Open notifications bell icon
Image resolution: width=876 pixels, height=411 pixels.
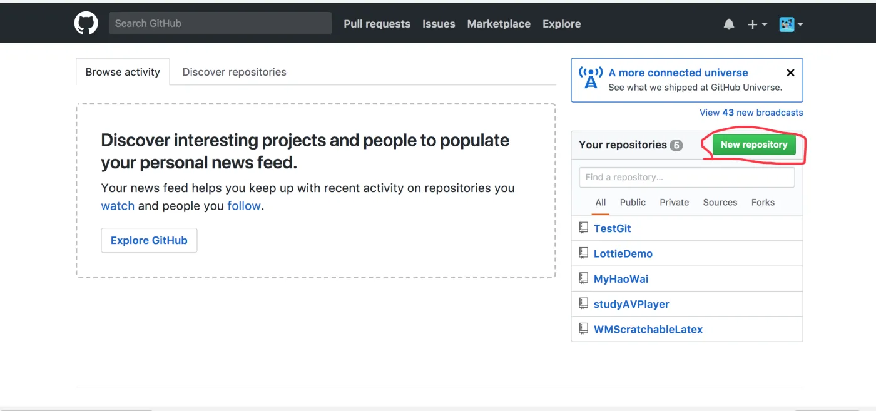click(729, 24)
